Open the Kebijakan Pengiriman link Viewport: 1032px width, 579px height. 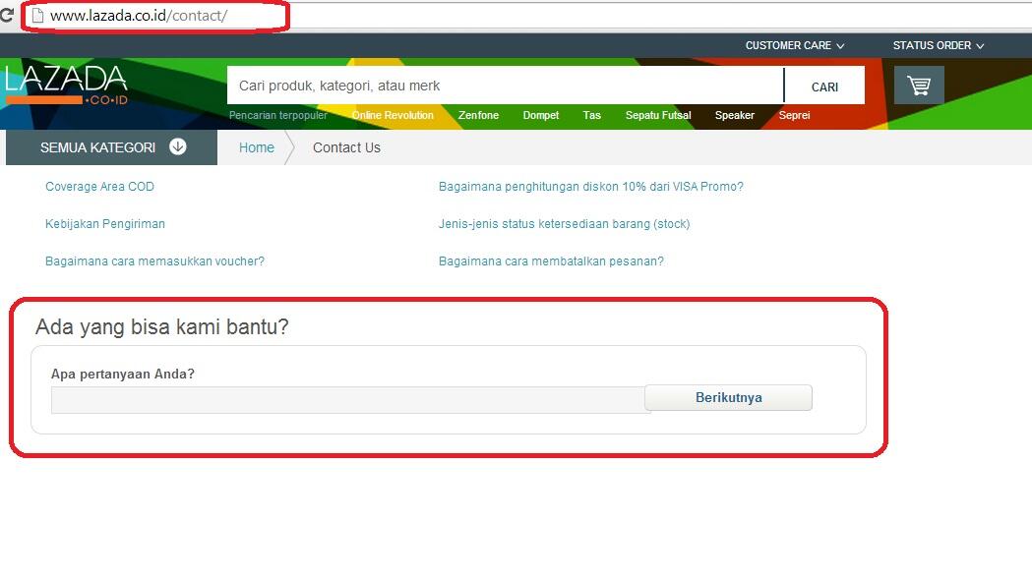[104, 224]
